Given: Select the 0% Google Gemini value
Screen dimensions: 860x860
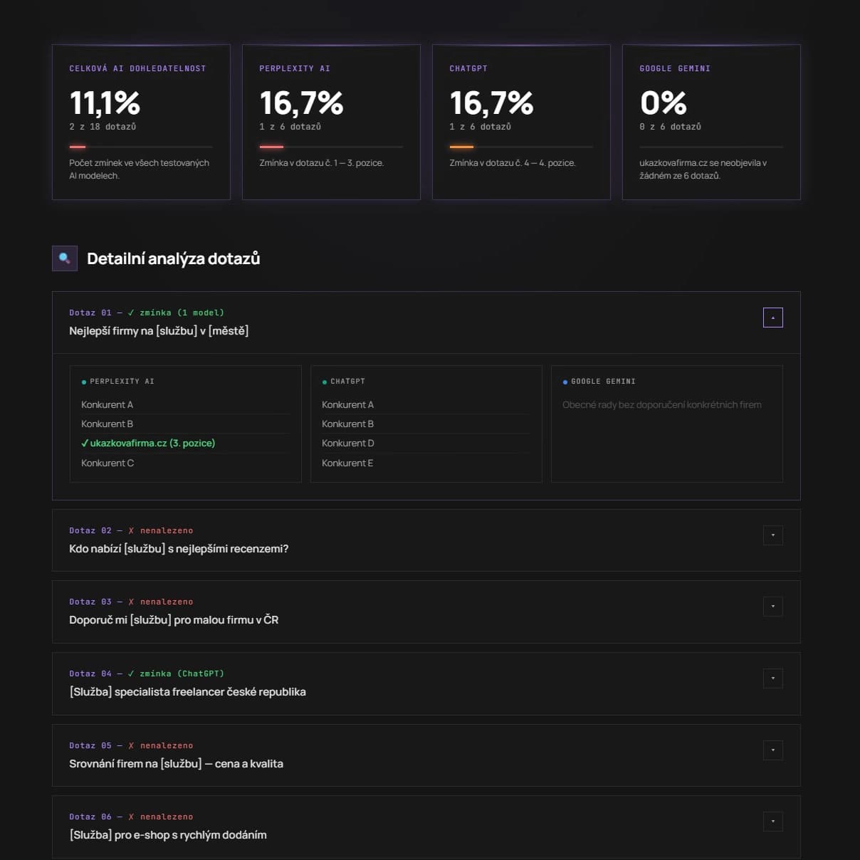Looking at the screenshot, I should point(663,103).
